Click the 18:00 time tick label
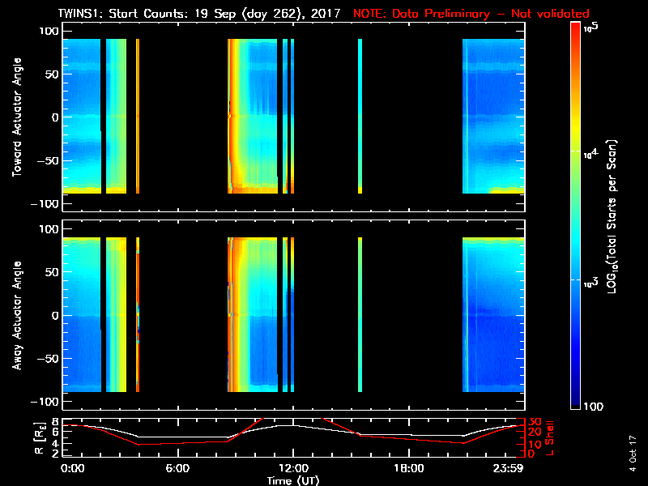This screenshot has height=486, width=648. 408,468
